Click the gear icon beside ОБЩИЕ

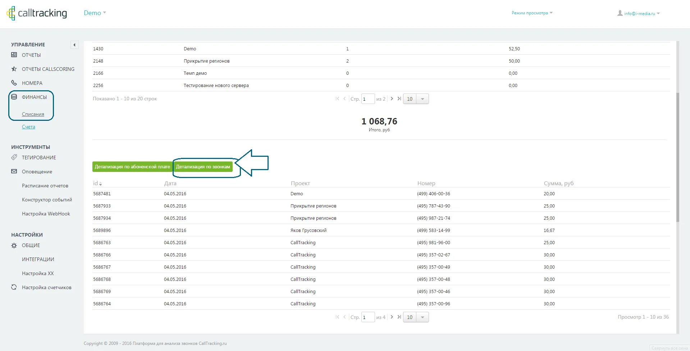pos(14,245)
